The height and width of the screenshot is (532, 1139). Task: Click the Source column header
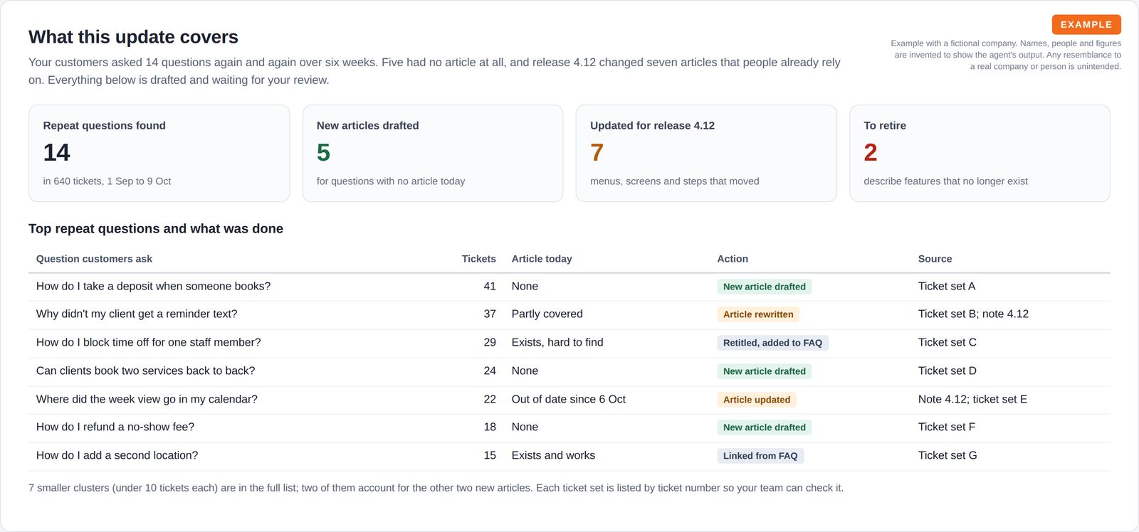point(935,259)
